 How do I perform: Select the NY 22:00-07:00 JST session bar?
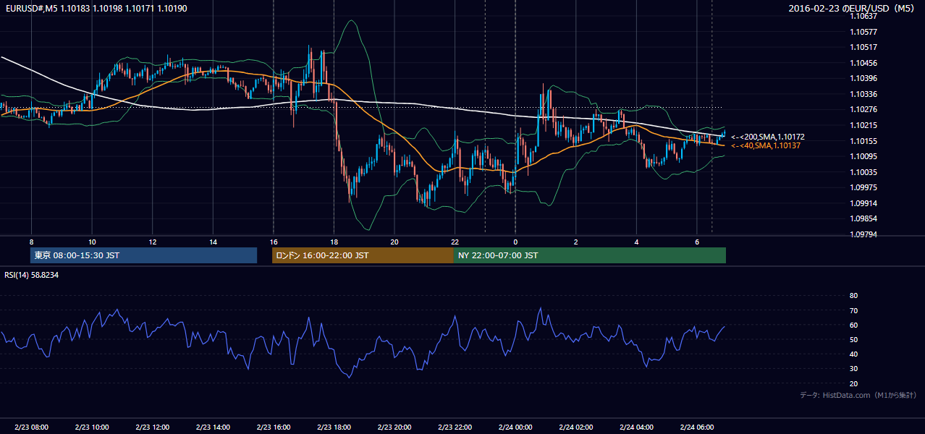pyautogui.click(x=590, y=255)
